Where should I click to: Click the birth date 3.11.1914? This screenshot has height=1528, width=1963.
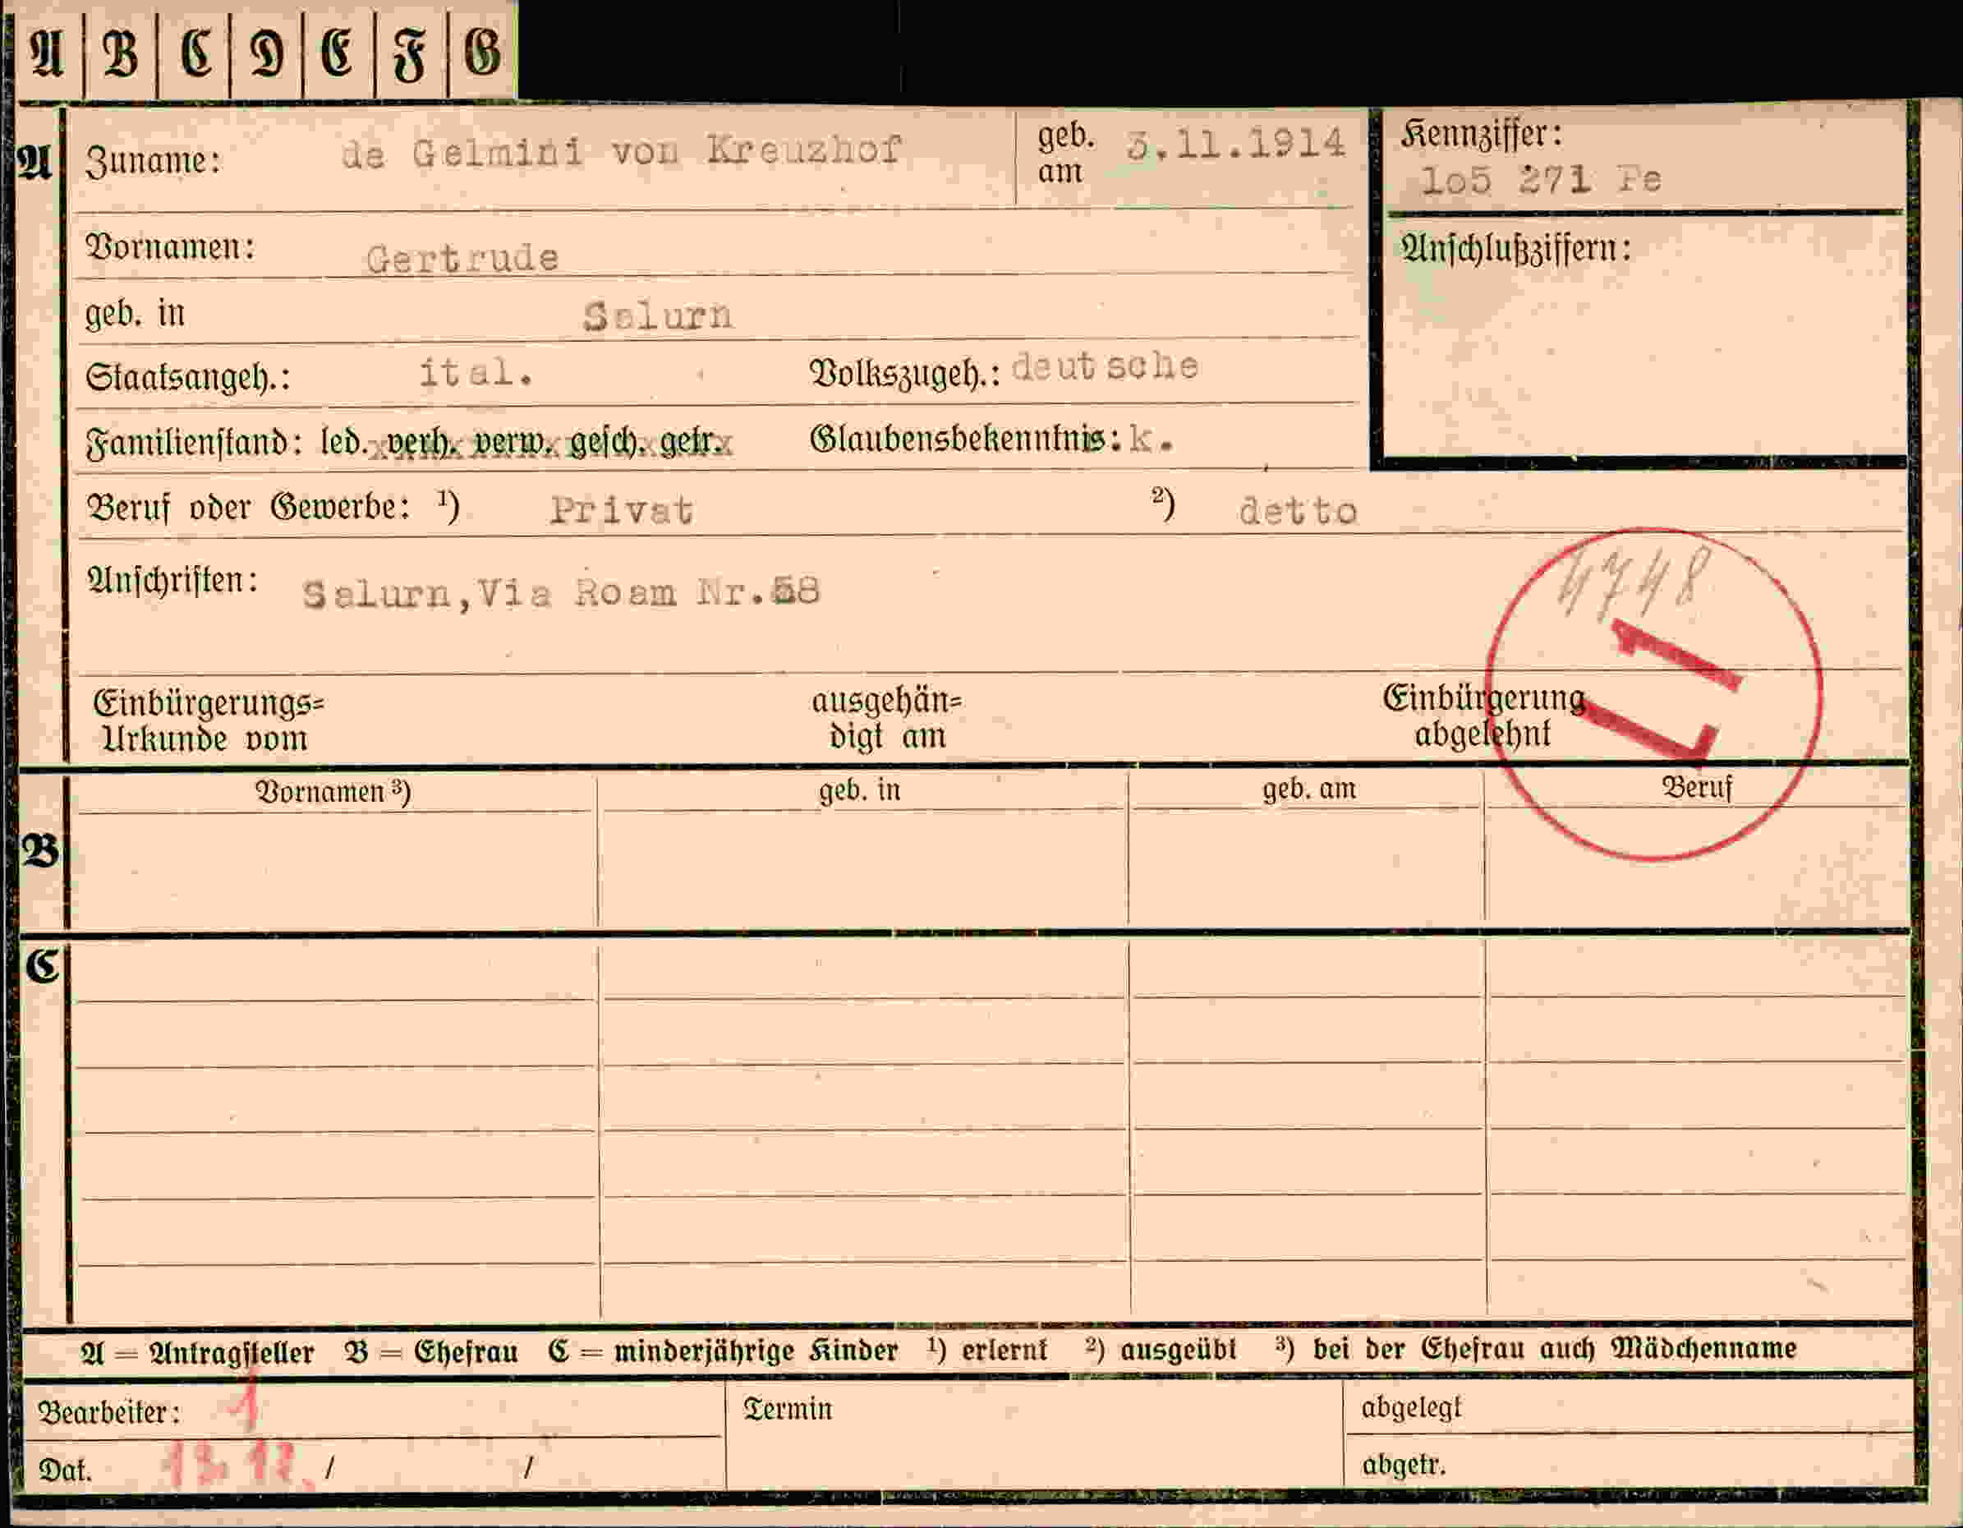pyautogui.click(x=1235, y=145)
